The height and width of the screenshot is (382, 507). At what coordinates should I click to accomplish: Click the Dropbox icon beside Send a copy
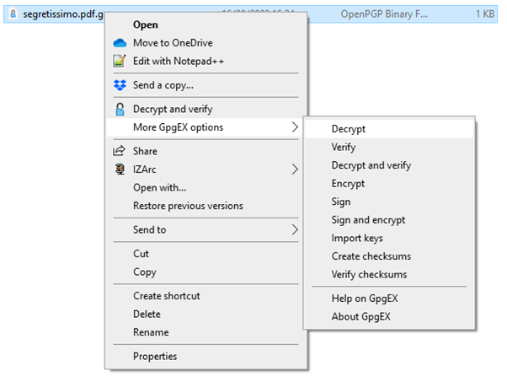tap(119, 85)
